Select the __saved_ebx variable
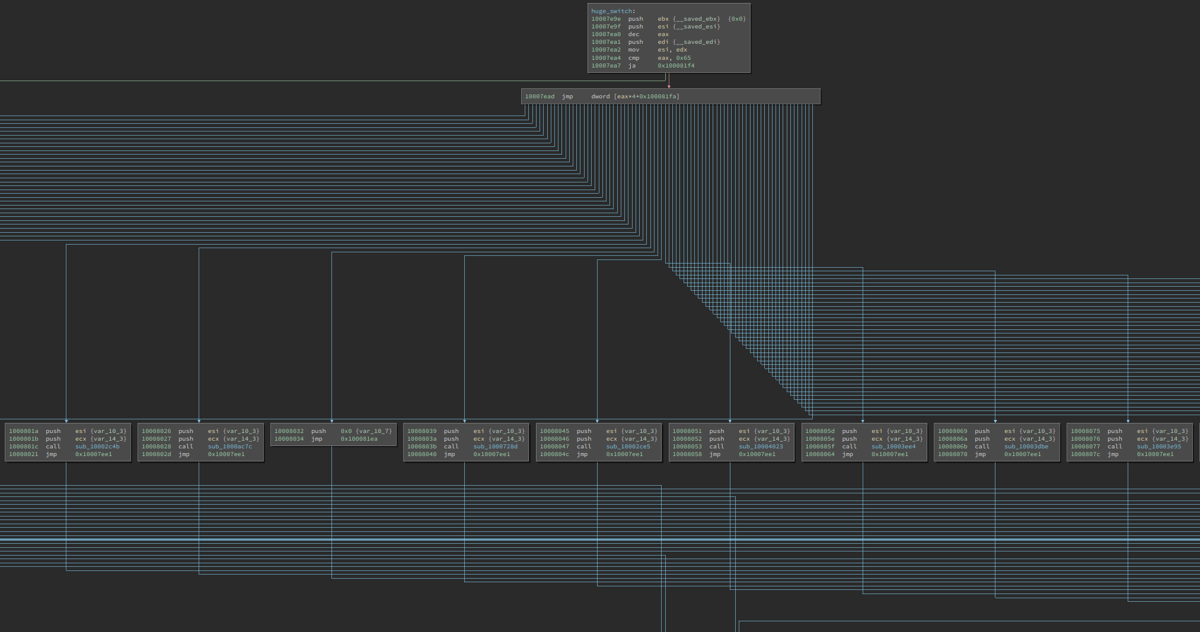 click(x=696, y=19)
